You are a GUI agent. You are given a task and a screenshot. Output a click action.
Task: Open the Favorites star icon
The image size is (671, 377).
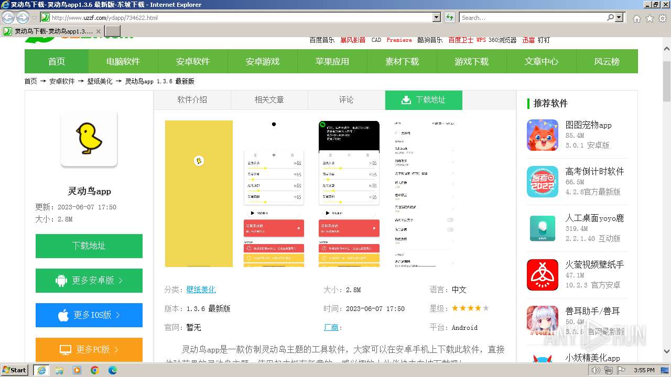[650, 18]
